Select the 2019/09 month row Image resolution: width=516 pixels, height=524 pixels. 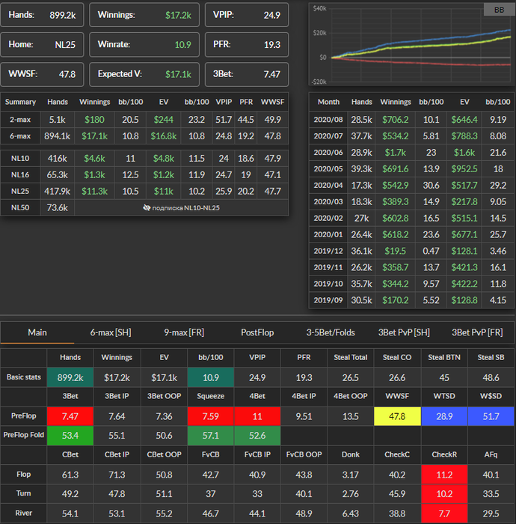(x=411, y=300)
